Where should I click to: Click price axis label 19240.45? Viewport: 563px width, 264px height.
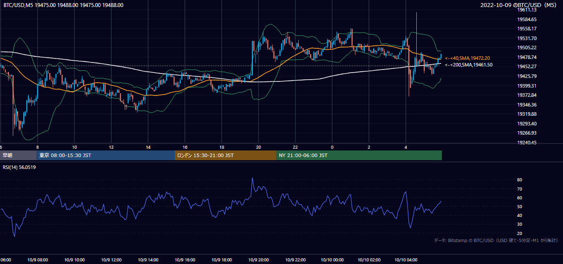(527, 143)
